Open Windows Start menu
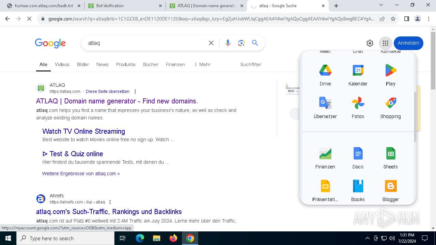Image resolution: width=436 pixels, height=245 pixels. point(8,238)
